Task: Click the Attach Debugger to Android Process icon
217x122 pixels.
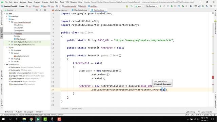Action: (x=183, y=6)
